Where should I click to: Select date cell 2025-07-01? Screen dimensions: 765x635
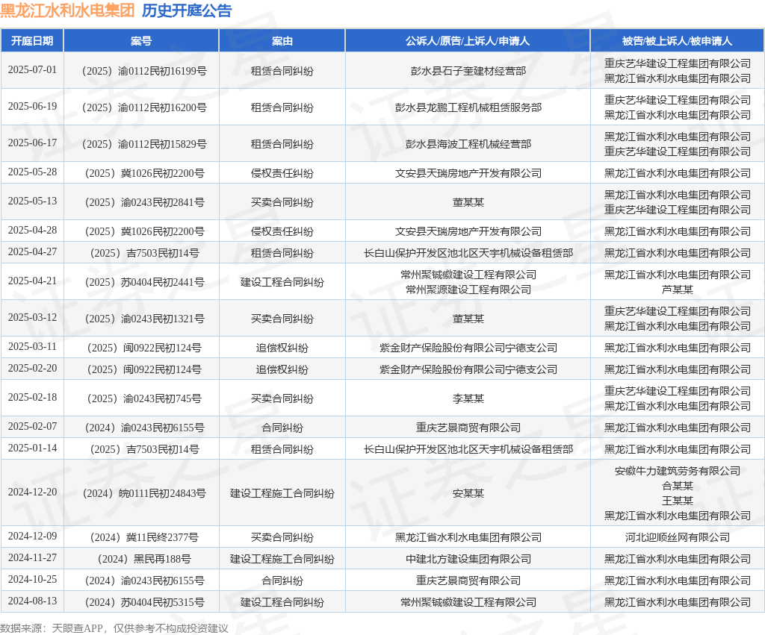pos(32,69)
